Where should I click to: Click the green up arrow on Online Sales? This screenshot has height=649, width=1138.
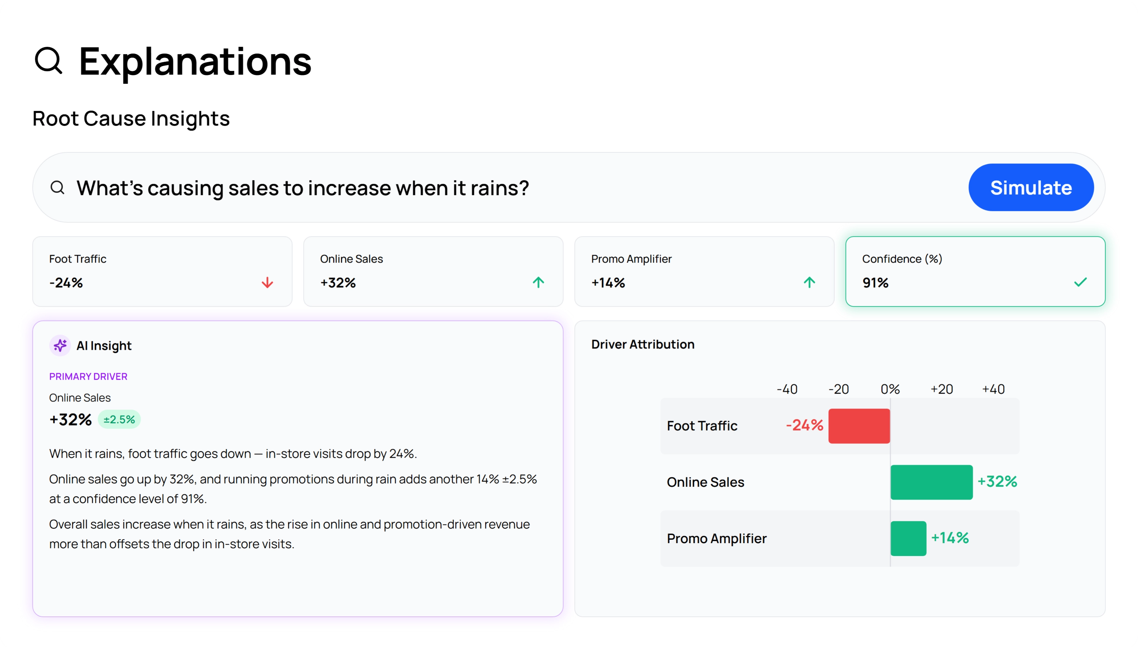pos(538,283)
